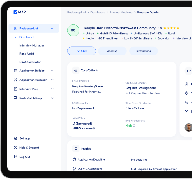Viewport: 192px width, 179px height.
Task: Open the profile photo thumbnail
Action: pos(189,128)
